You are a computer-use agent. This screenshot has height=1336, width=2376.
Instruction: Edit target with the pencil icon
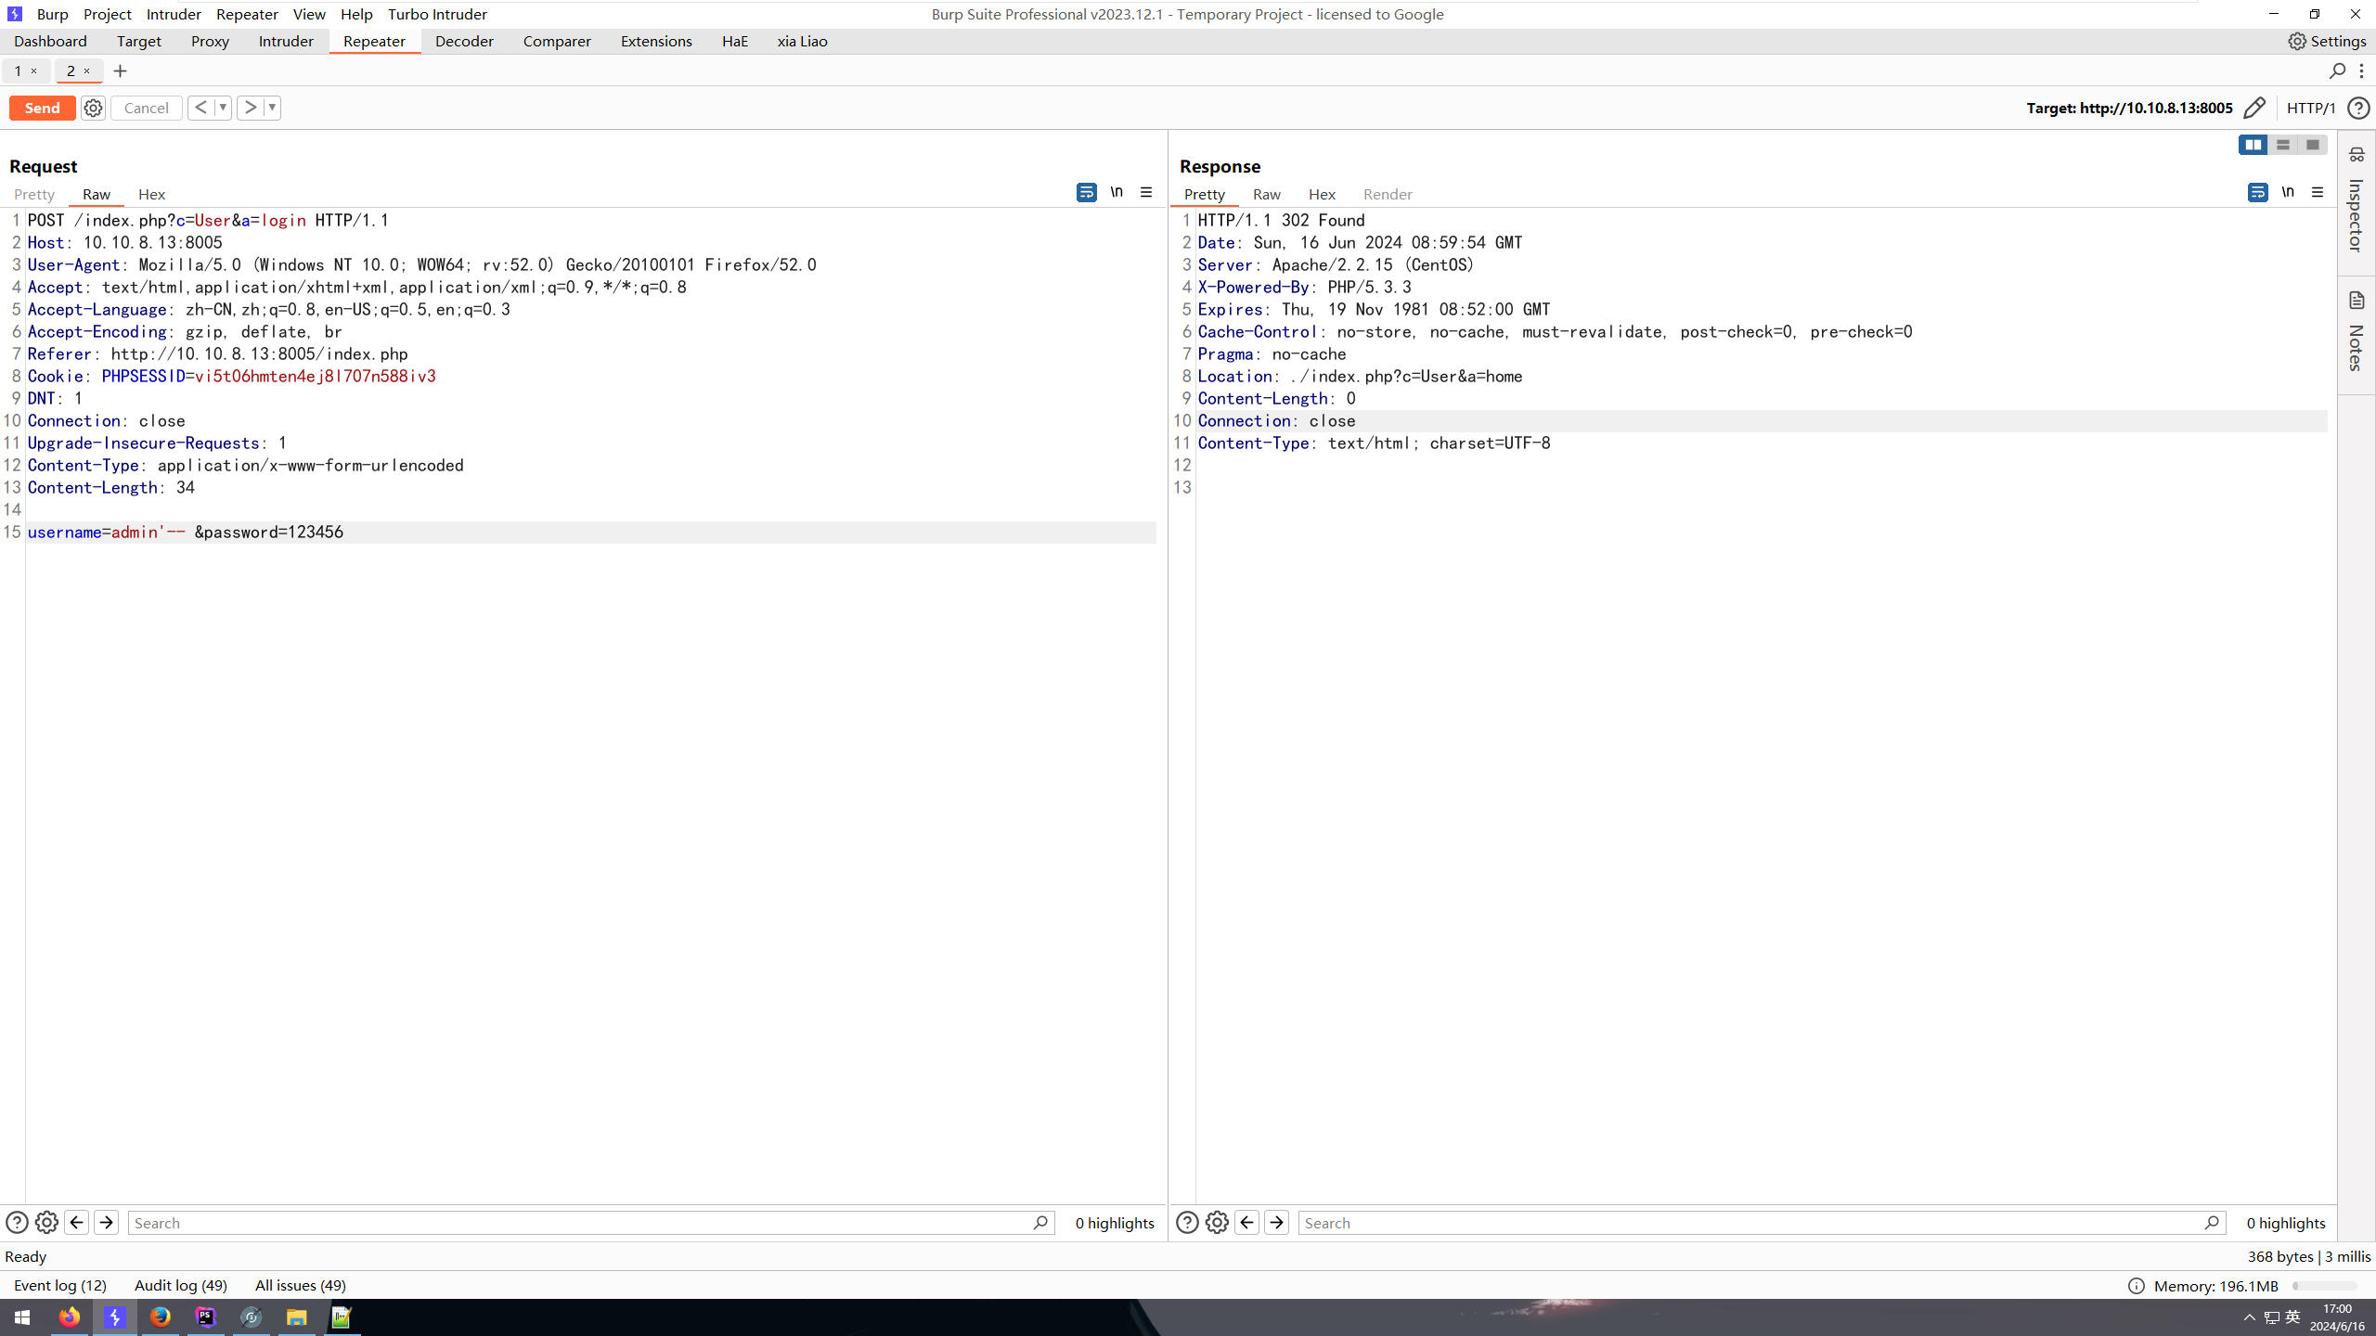click(2254, 108)
